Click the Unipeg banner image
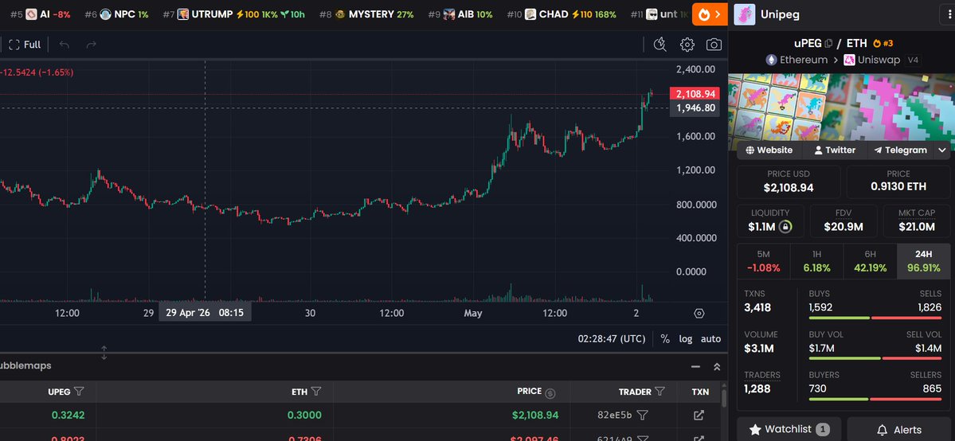This screenshot has width=955, height=441. point(842,107)
